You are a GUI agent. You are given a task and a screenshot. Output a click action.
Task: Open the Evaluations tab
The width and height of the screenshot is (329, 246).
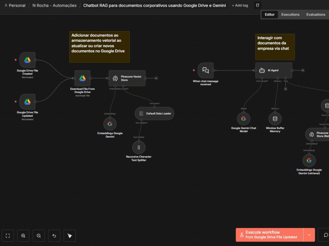[316, 14]
